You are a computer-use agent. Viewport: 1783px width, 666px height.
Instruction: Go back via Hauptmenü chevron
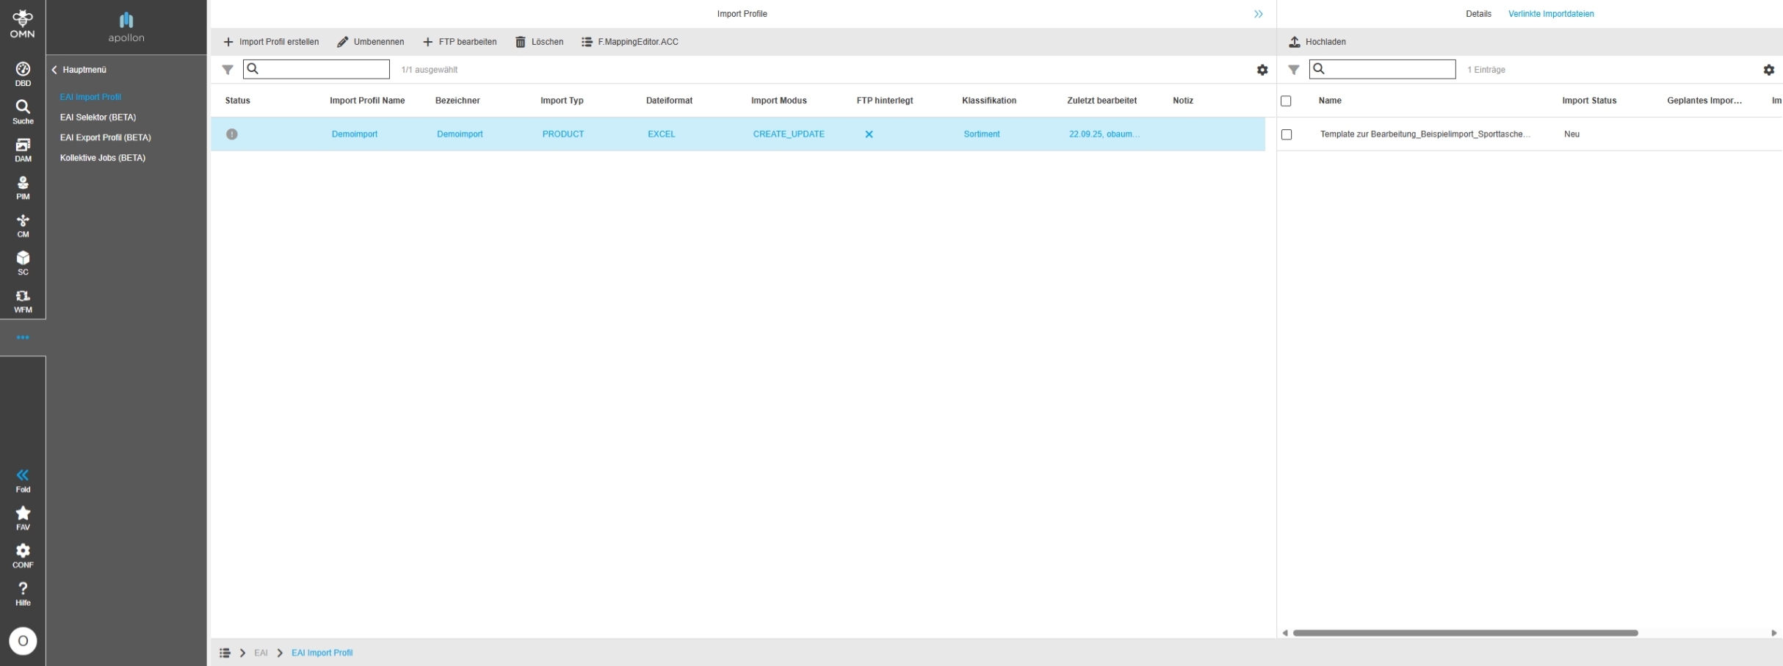click(54, 70)
